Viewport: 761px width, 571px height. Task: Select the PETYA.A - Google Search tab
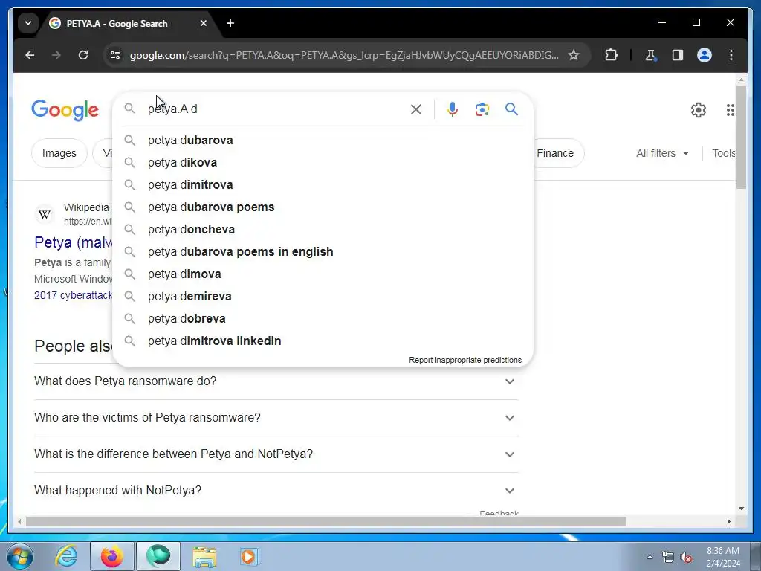click(x=129, y=23)
